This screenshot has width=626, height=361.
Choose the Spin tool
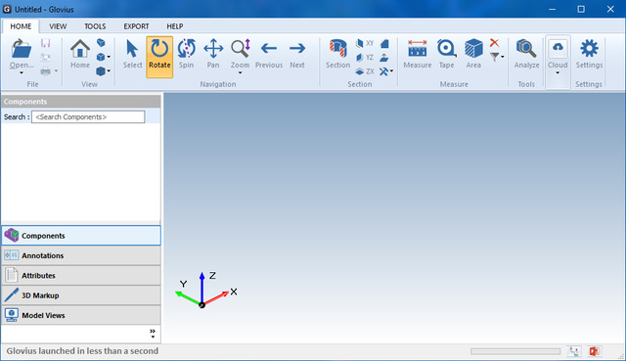(x=186, y=54)
